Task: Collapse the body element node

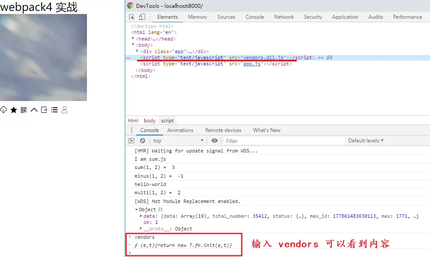Action: (133, 44)
